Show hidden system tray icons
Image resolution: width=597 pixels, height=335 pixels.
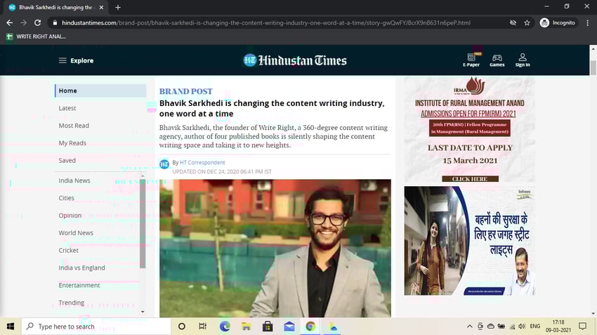(x=469, y=327)
